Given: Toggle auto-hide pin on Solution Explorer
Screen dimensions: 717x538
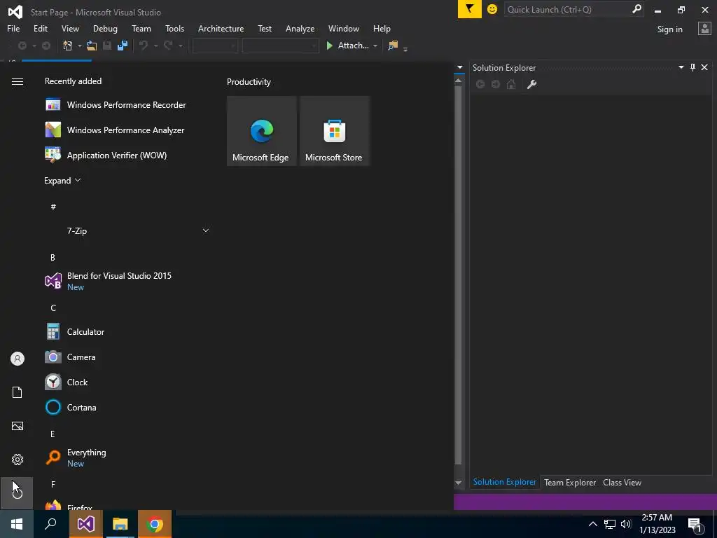Looking at the screenshot, I should (692, 67).
